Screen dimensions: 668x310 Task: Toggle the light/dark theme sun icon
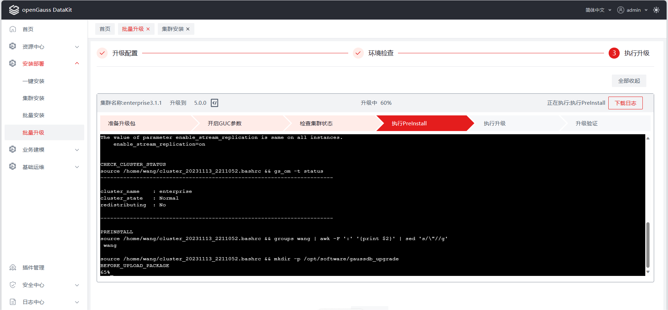click(656, 10)
